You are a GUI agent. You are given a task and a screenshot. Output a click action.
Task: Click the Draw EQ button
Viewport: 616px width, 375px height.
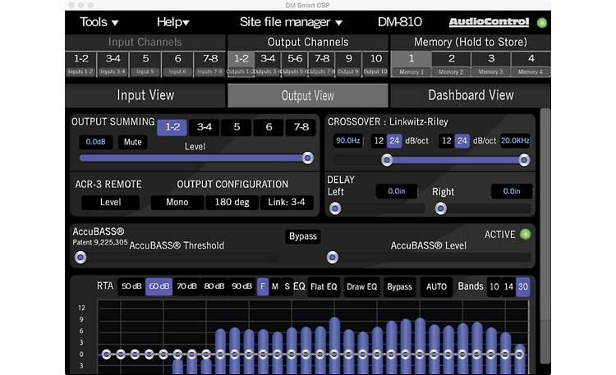[362, 286]
